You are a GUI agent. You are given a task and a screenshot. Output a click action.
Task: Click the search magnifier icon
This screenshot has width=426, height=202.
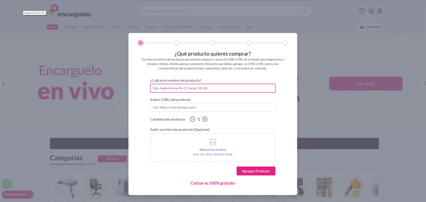(x=305, y=11)
